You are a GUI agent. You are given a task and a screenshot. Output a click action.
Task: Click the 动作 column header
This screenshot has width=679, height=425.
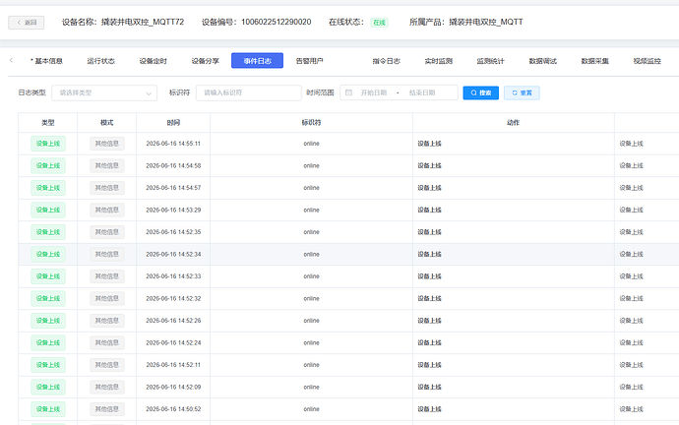pyautogui.click(x=513, y=123)
